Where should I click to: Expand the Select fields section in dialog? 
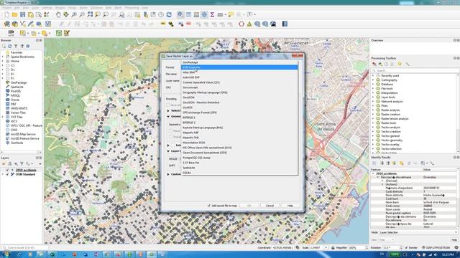tap(168, 110)
